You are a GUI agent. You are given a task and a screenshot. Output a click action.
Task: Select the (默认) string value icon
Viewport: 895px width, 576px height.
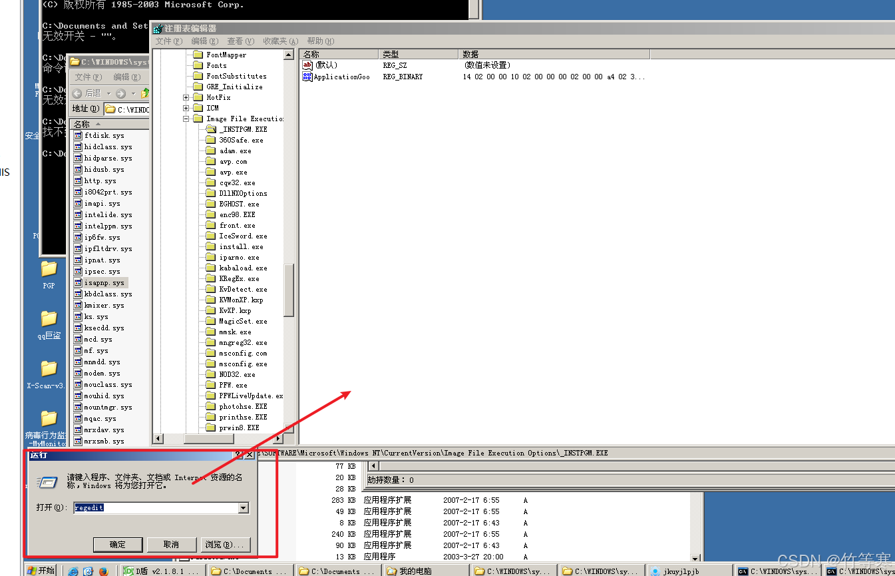[x=307, y=65]
